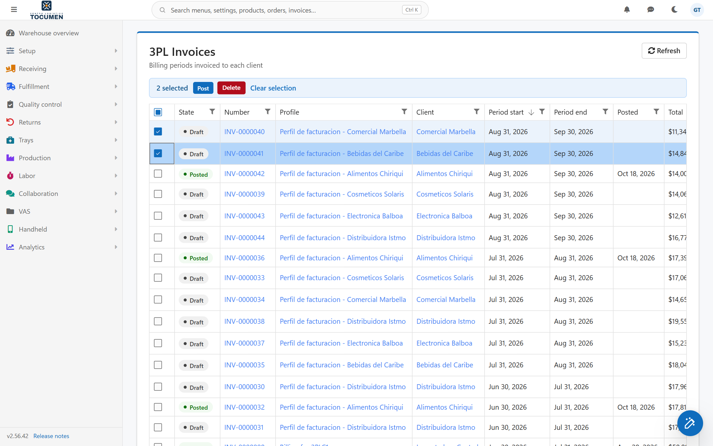
Task: Click the Period start sort arrow
Action: click(531, 112)
